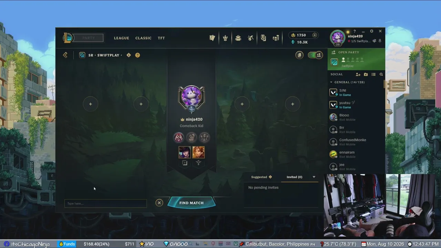
Task: Open the ninja420 profile avatar at top right
Action: 338,37
